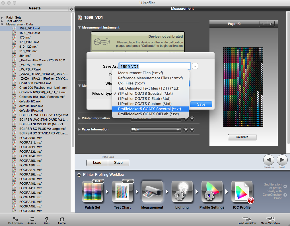Go to Home from the bottom toolbar
Viewport: 290px width, 226px height.
click(62, 219)
